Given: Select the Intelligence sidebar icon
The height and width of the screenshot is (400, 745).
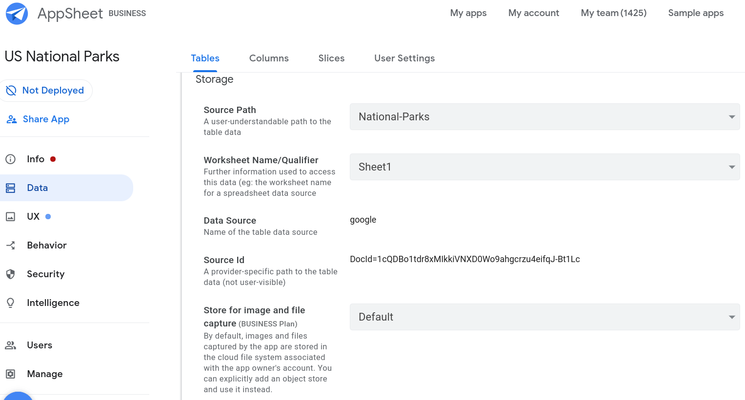Looking at the screenshot, I should point(11,303).
